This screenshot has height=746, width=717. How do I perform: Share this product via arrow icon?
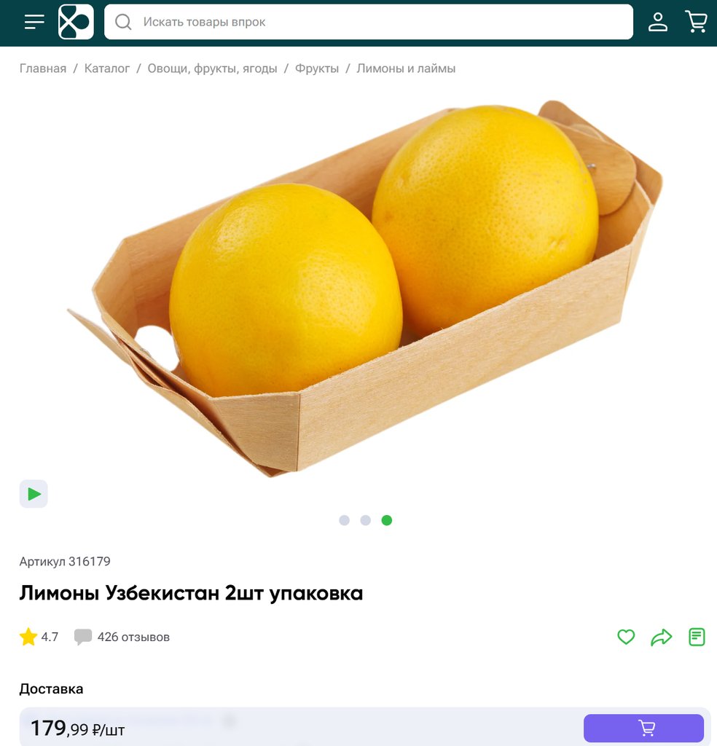(661, 637)
